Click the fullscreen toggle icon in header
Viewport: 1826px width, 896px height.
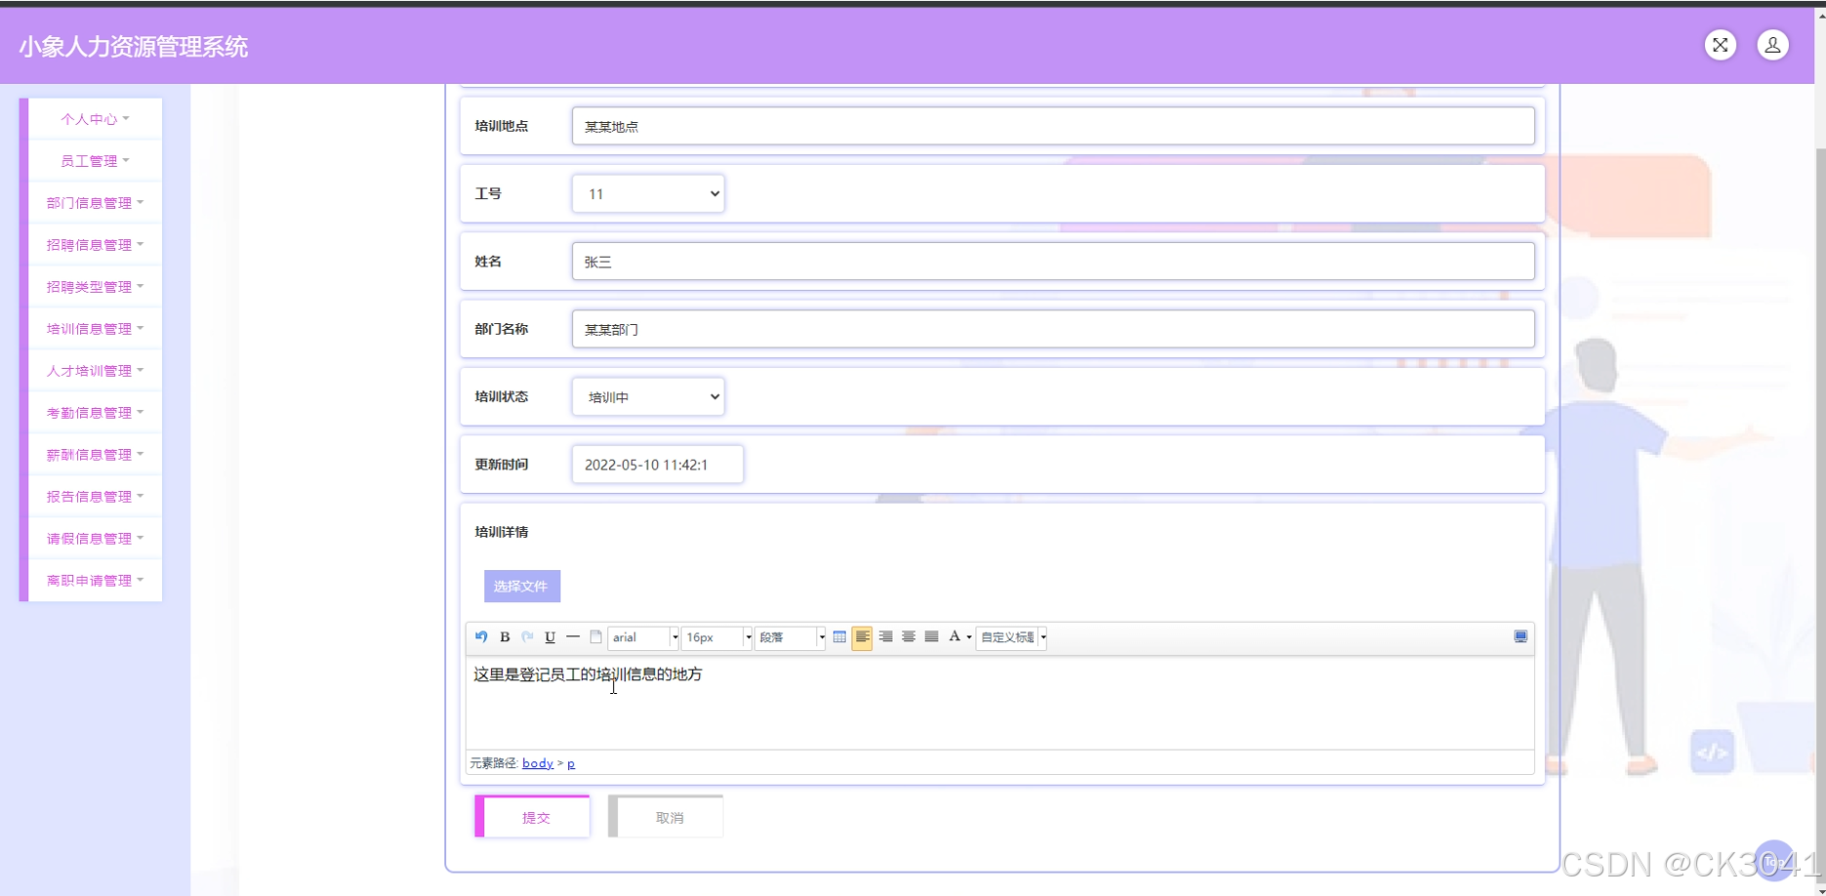click(x=1721, y=45)
